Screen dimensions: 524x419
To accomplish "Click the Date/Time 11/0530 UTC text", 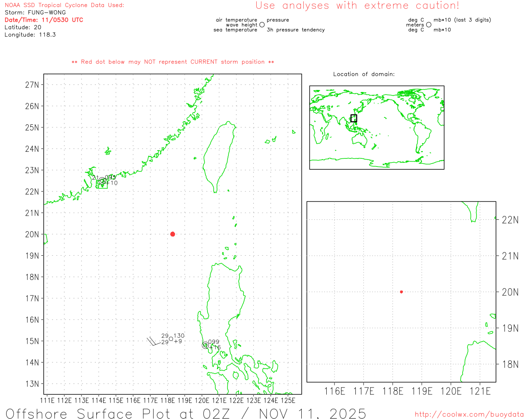I will click(x=44, y=20).
